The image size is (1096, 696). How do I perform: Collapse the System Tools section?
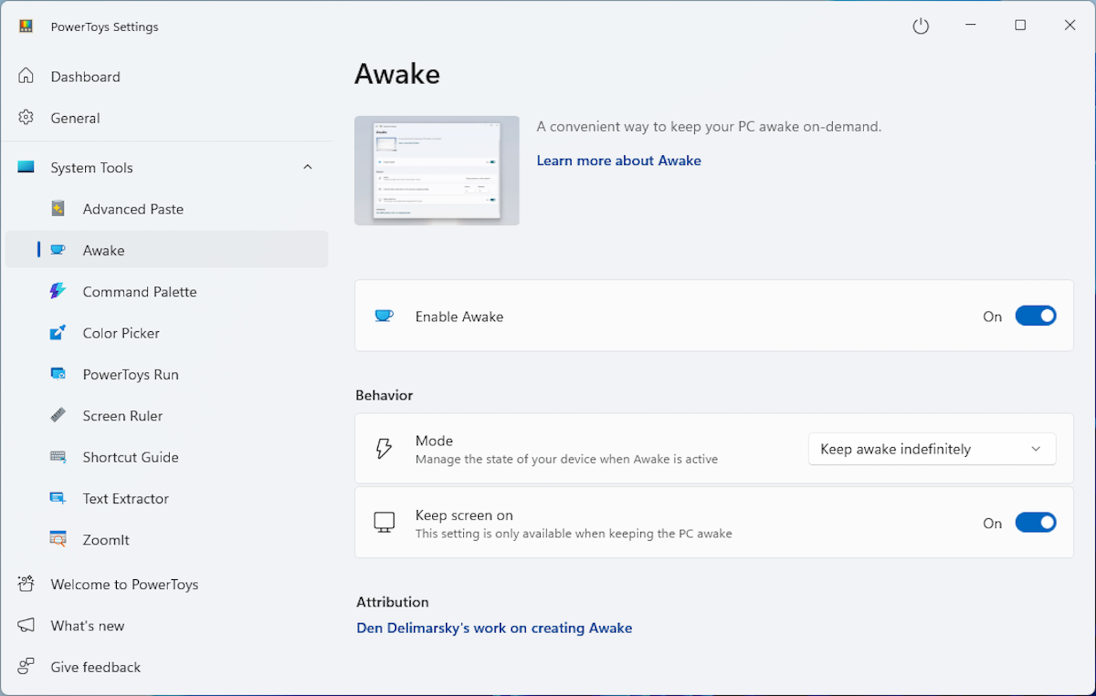click(x=308, y=167)
